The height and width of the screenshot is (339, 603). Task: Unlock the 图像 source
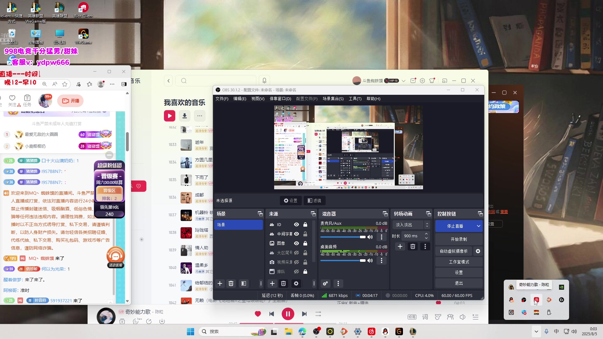point(305,244)
